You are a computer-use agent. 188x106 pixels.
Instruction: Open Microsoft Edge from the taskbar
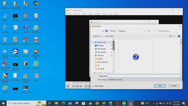pyautogui.click(x=63, y=103)
